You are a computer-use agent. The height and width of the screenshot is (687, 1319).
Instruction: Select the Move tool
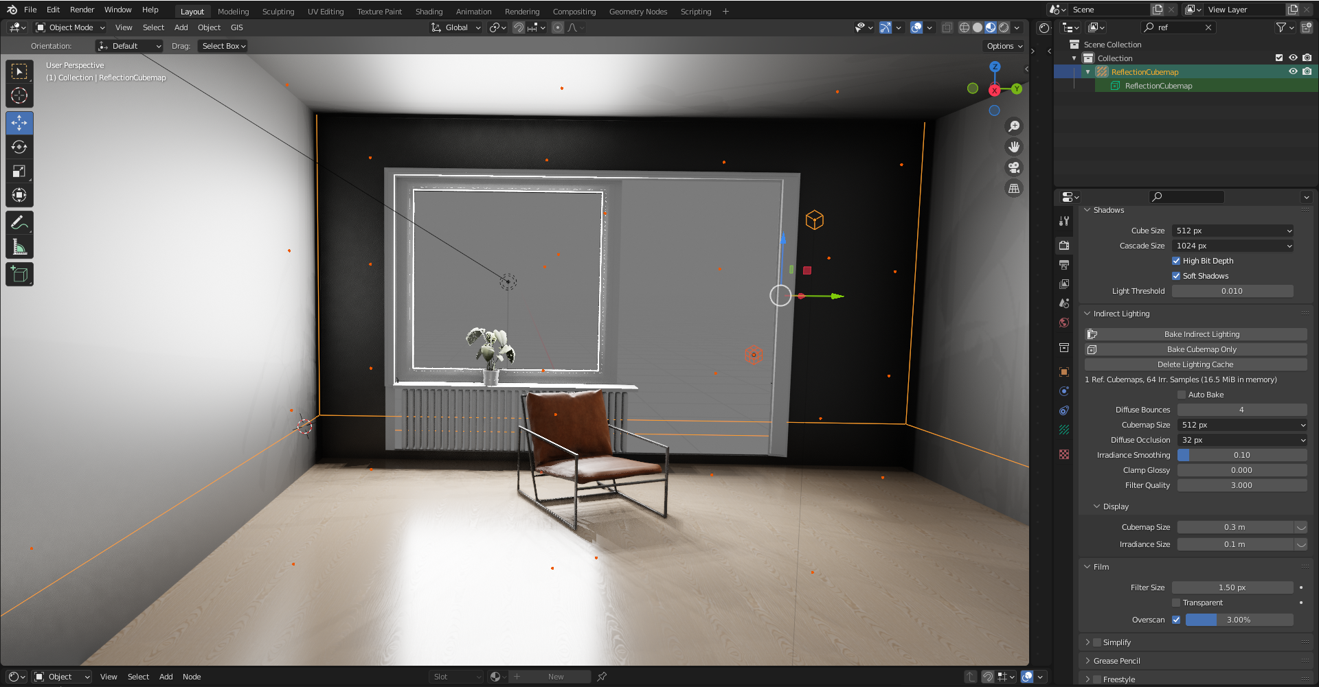pyautogui.click(x=19, y=123)
